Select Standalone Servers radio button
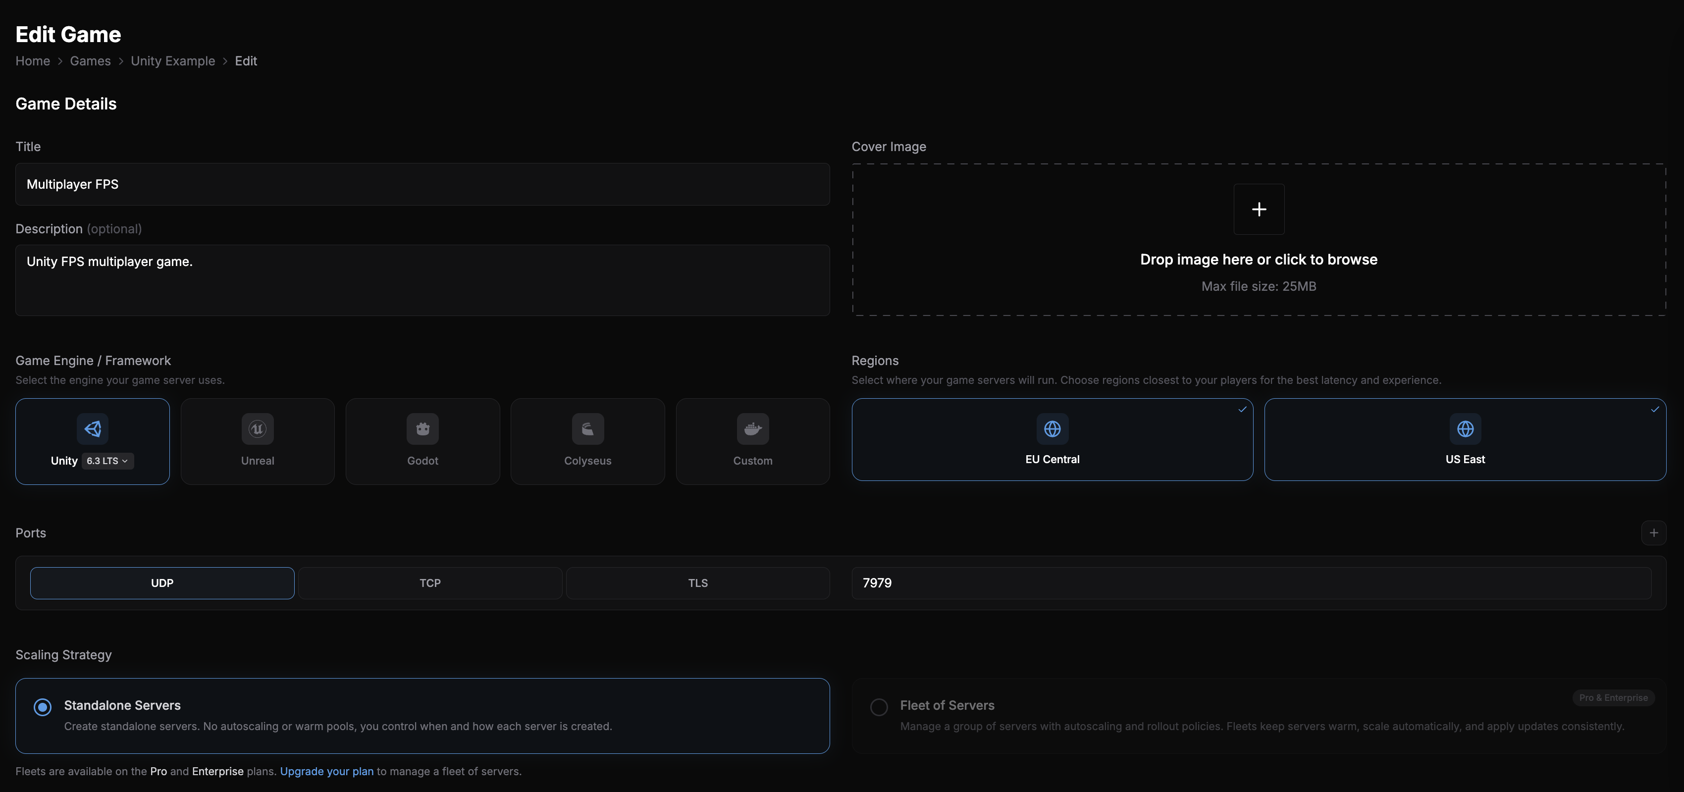The height and width of the screenshot is (792, 1684). click(x=43, y=707)
